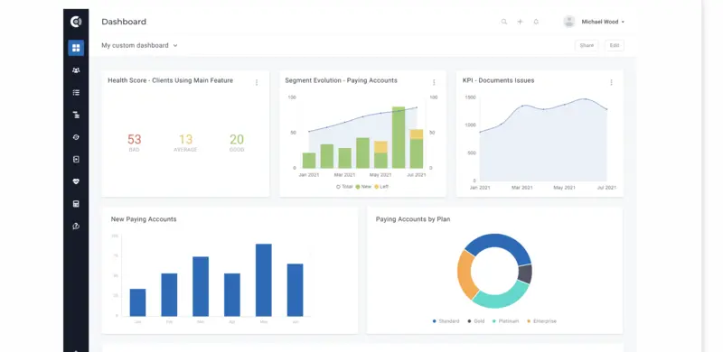The width and height of the screenshot is (723, 352).
Task: Click the 20 Good health score
Action: point(237,143)
